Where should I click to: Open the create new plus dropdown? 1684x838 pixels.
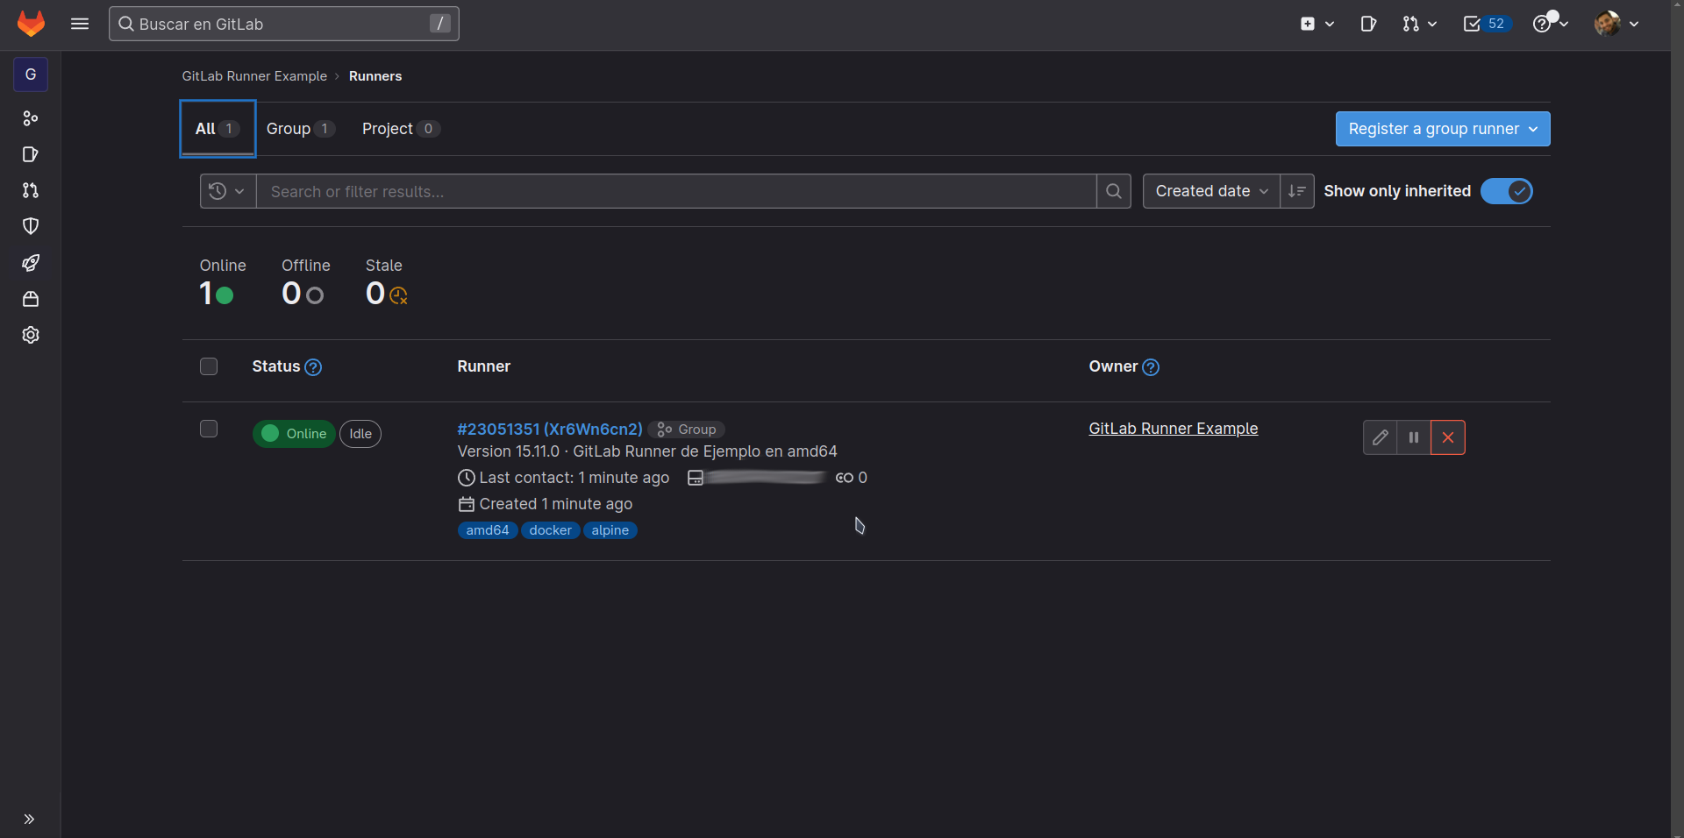tap(1317, 24)
